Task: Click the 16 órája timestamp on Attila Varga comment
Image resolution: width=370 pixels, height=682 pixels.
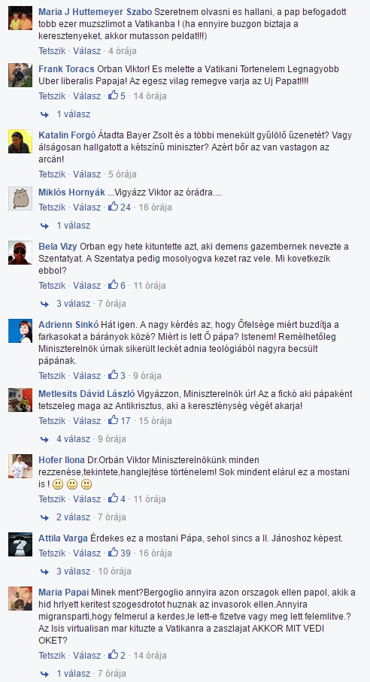Action: click(155, 553)
